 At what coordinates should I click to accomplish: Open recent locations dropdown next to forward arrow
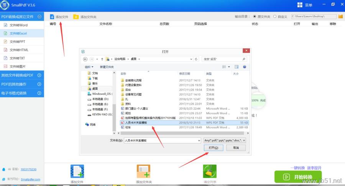[97, 59]
